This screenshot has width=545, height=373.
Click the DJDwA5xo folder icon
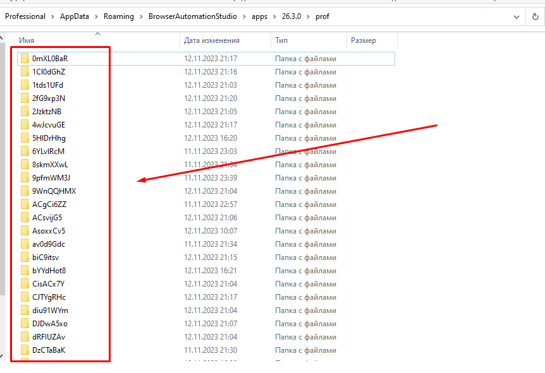[x=25, y=324]
